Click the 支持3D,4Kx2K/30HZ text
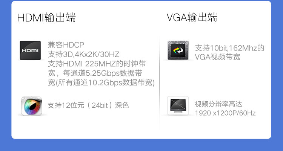 83,55
